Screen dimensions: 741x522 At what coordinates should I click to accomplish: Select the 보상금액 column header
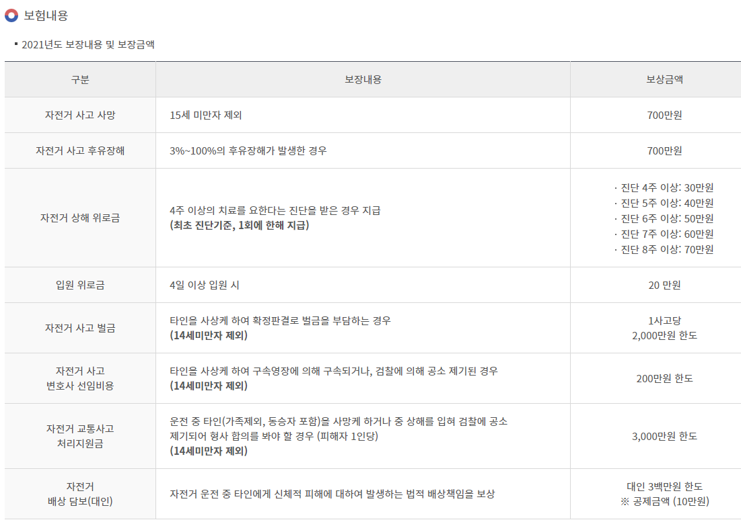coord(664,80)
